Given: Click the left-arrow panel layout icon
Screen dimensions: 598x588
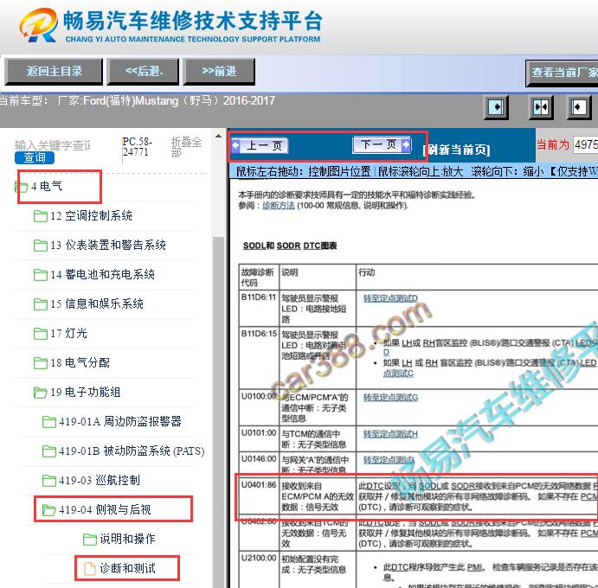Looking at the screenshot, I should click(579, 107).
